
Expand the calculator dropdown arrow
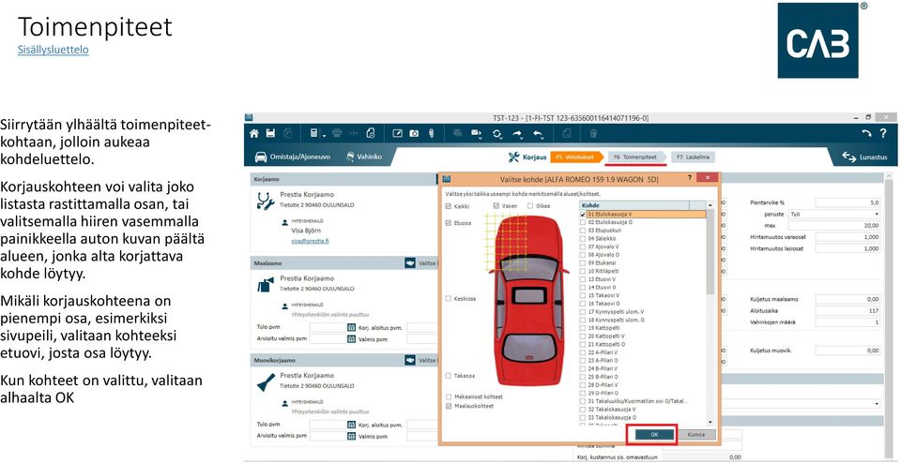324,135
